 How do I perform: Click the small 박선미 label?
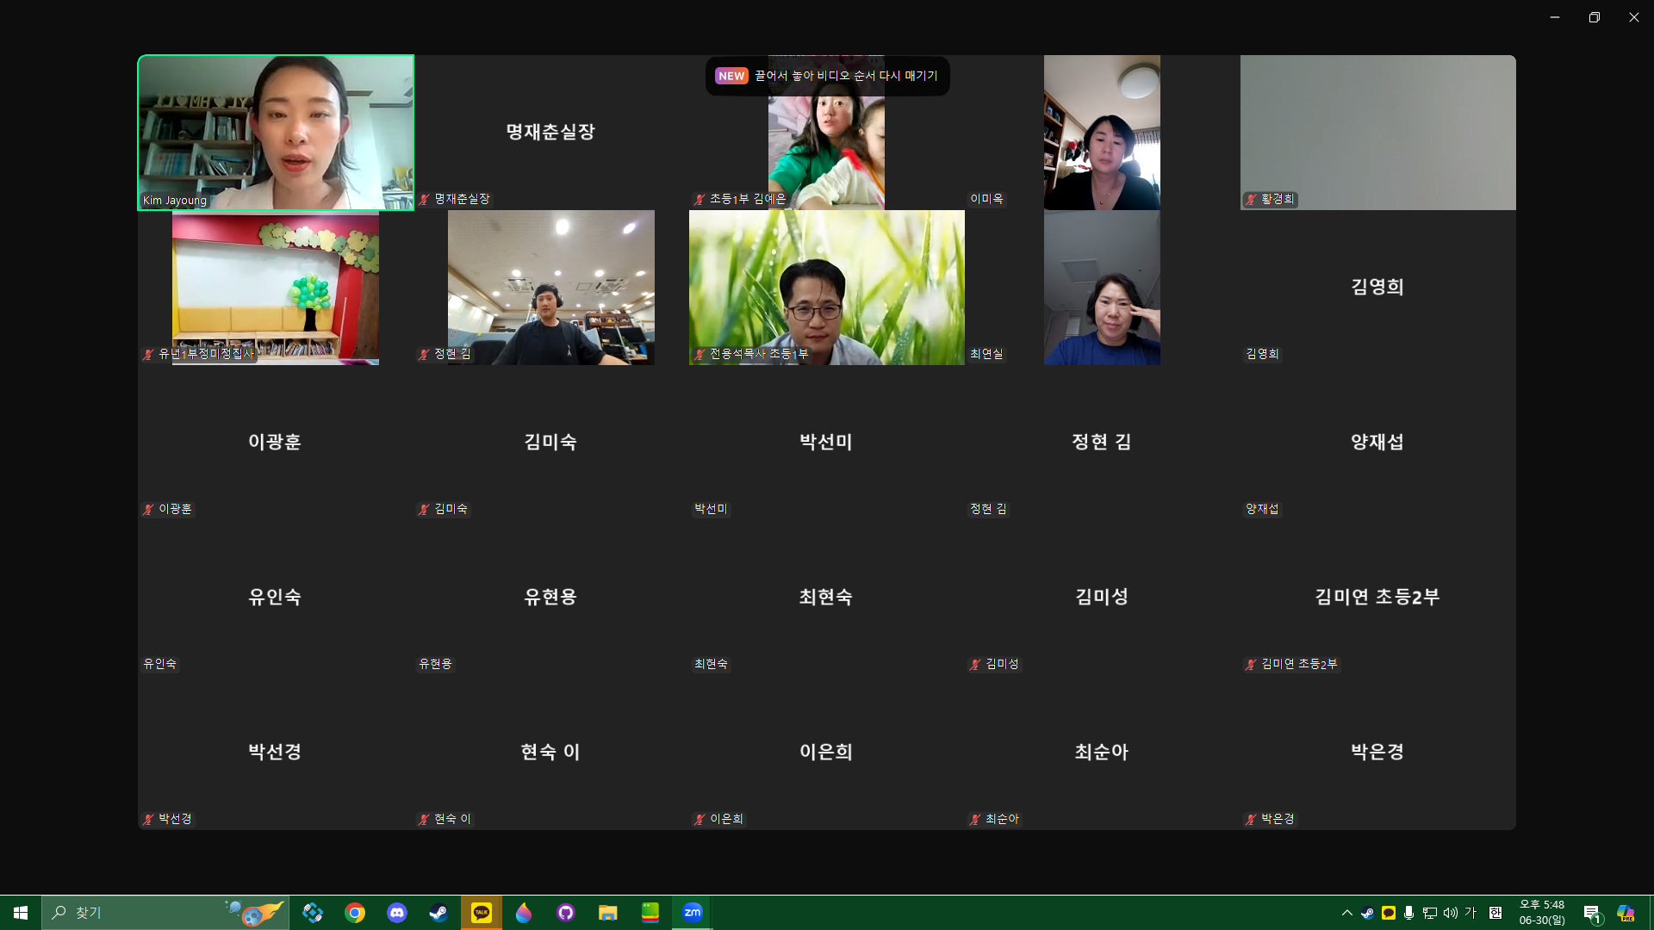click(x=711, y=509)
